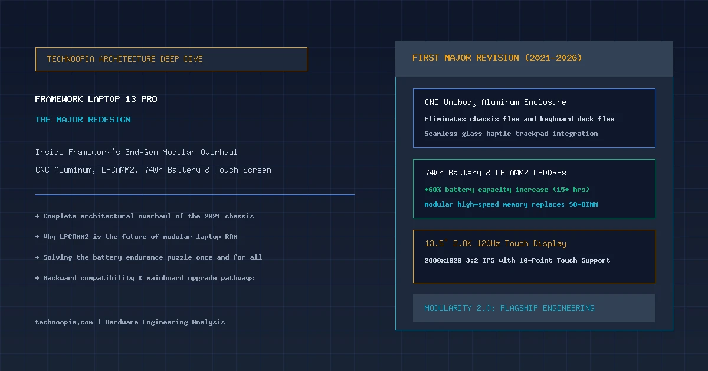
Task: Open the technoopia.com footer link
Action: [x=64, y=322]
